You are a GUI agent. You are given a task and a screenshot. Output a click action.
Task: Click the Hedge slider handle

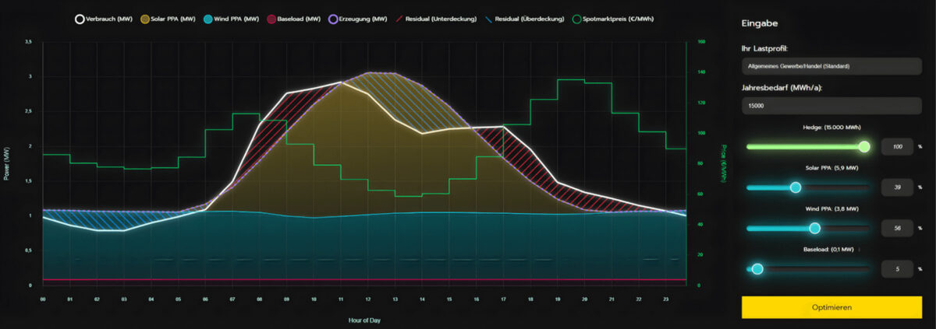tap(863, 146)
